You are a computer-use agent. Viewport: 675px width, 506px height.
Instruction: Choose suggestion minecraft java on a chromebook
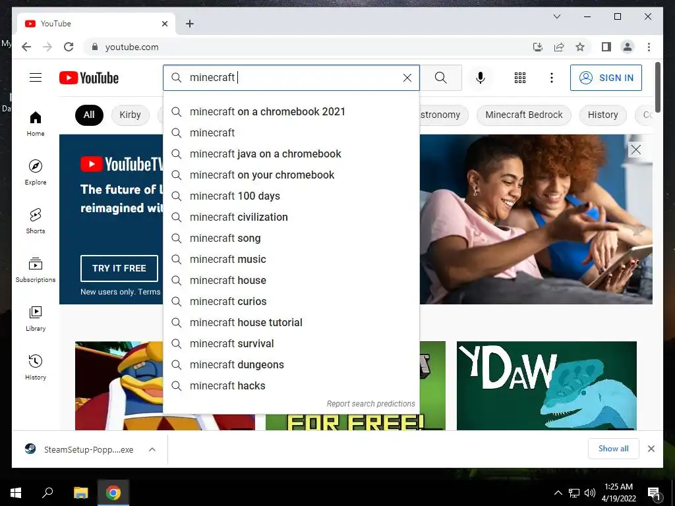pos(291,154)
